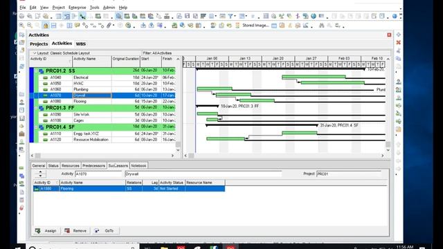The height and width of the screenshot is (249, 443).
Task: Collapse the PRC01.2 SS WBS band
Action: pos(36,71)
